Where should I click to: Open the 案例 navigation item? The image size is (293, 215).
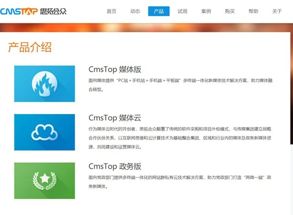(206, 11)
